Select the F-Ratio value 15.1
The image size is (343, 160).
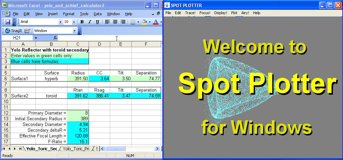coord(78,141)
